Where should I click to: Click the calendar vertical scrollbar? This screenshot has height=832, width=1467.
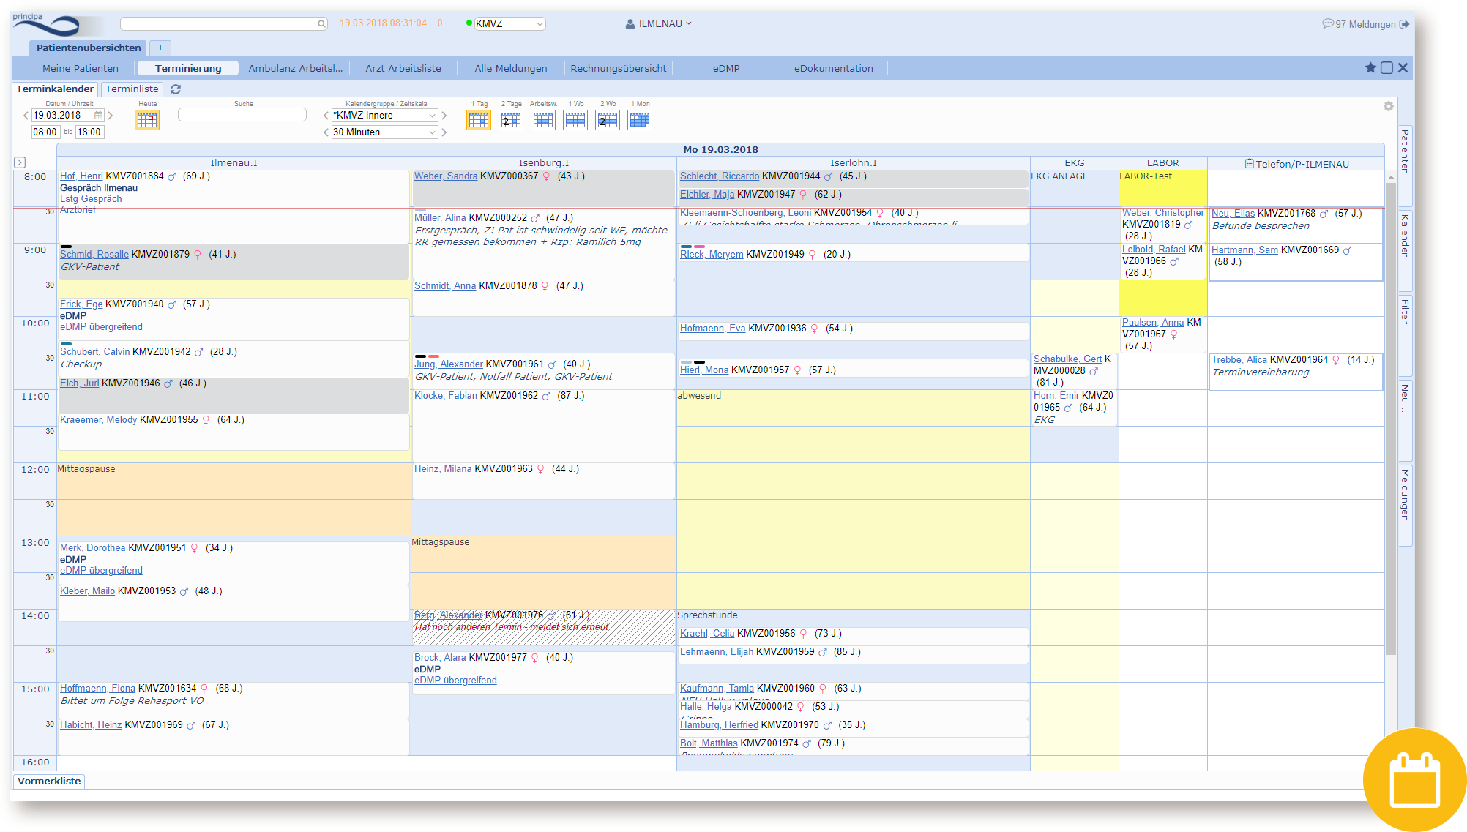coord(1391,417)
